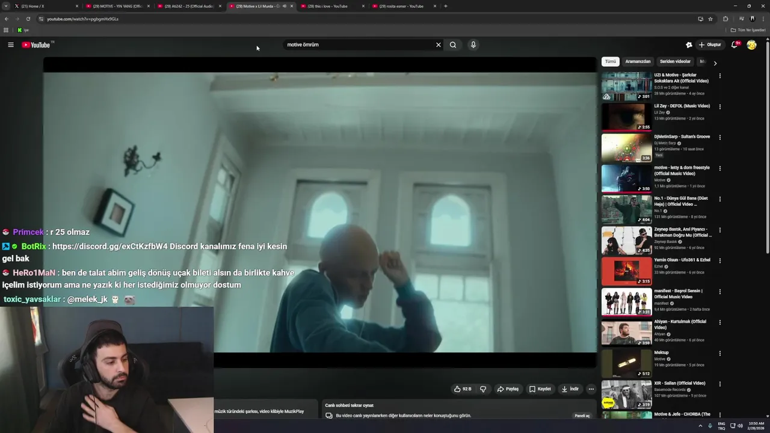
Task: Open the YouTube hamburger guide menu
Action: tap(11, 45)
